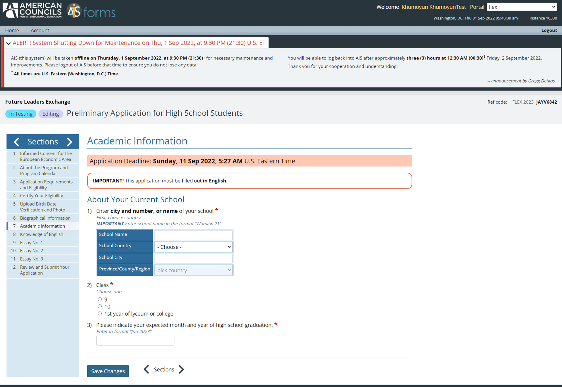The image size is (562, 387).
Task: Open section 6 Biographical Information
Action: point(43,218)
